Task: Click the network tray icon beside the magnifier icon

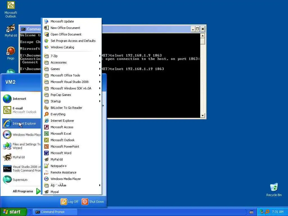Action: pyautogui.click(x=262, y=212)
